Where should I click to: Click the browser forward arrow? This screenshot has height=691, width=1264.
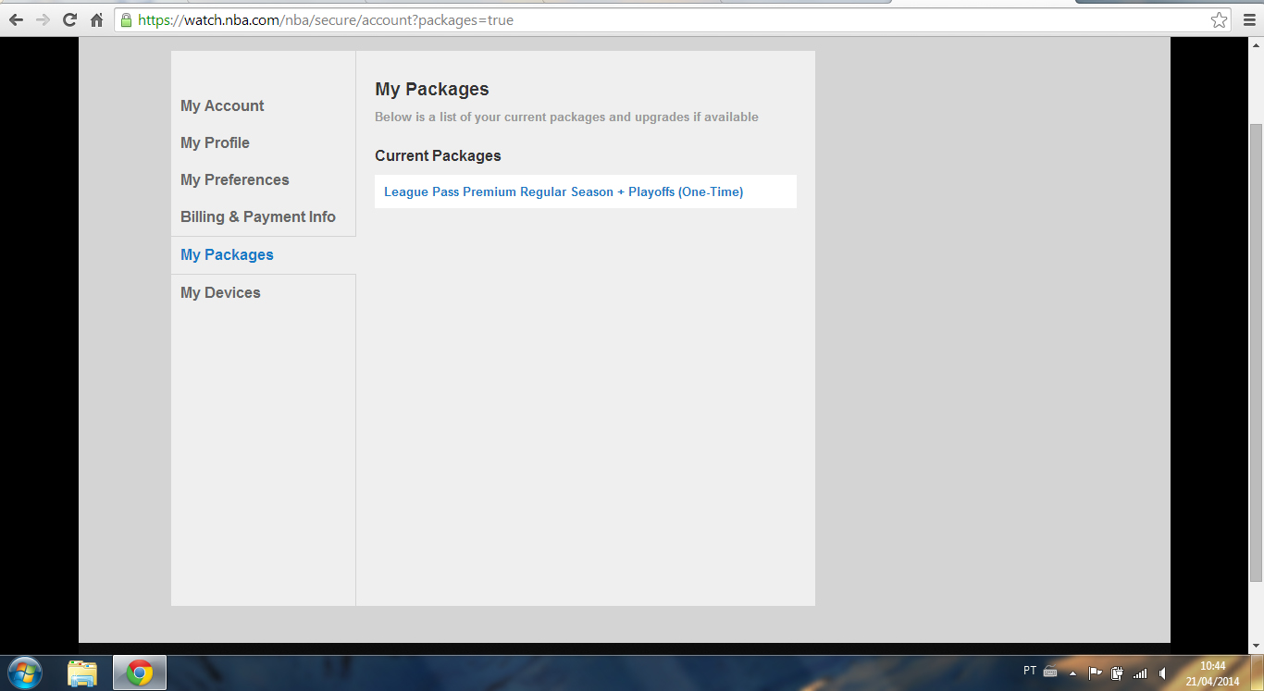[43, 19]
